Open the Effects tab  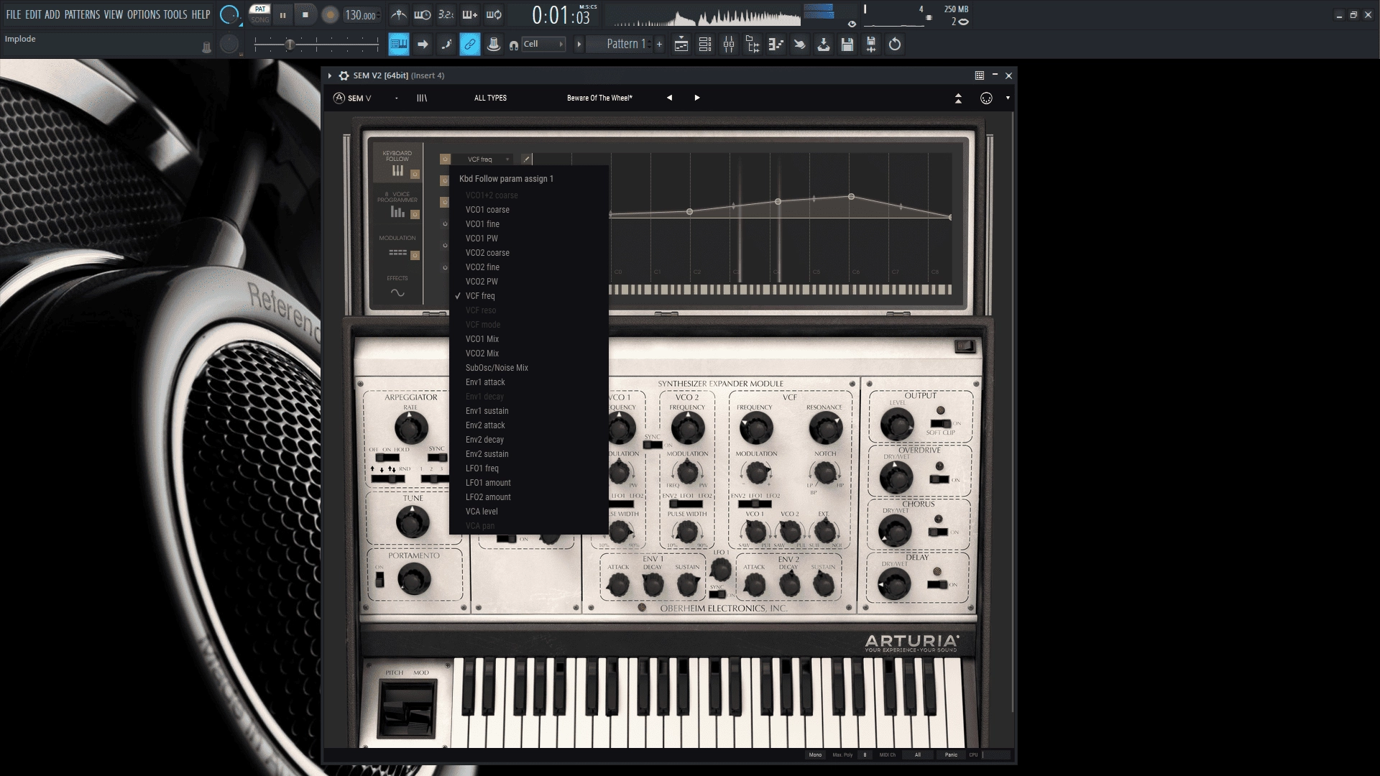click(397, 287)
